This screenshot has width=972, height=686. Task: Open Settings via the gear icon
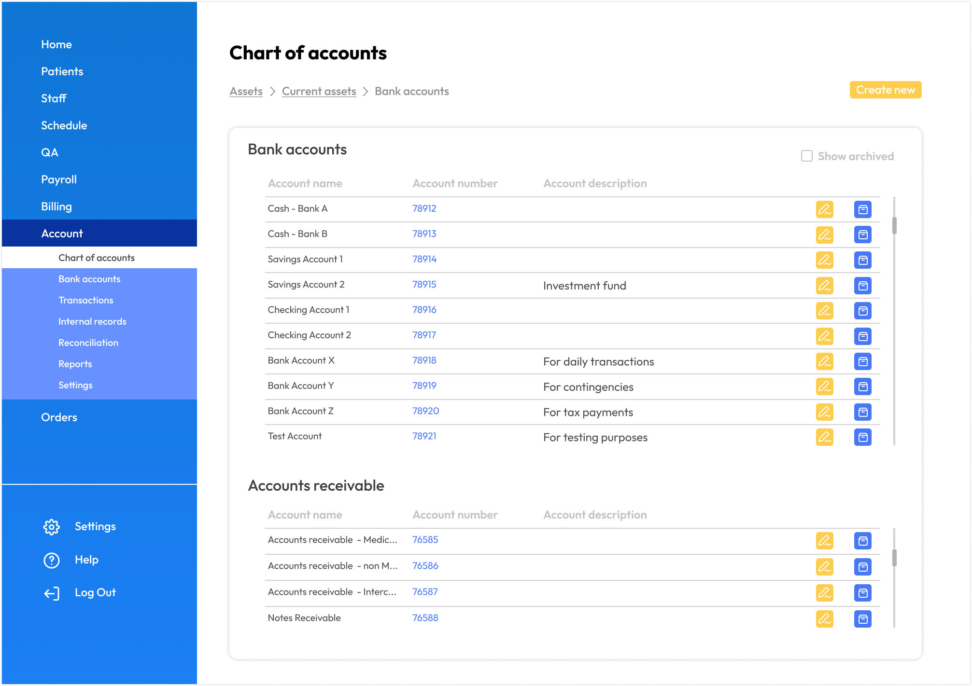(x=52, y=527)
